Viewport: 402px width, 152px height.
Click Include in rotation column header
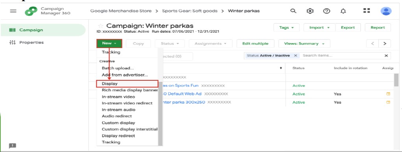coord(350,68)
